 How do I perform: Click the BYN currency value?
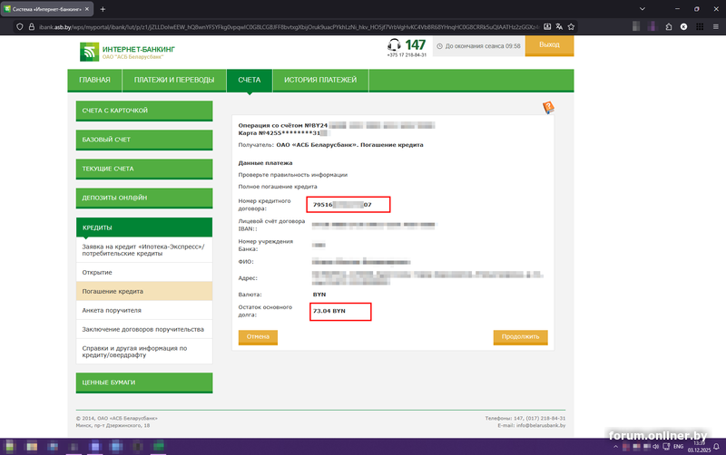[319, 295]
